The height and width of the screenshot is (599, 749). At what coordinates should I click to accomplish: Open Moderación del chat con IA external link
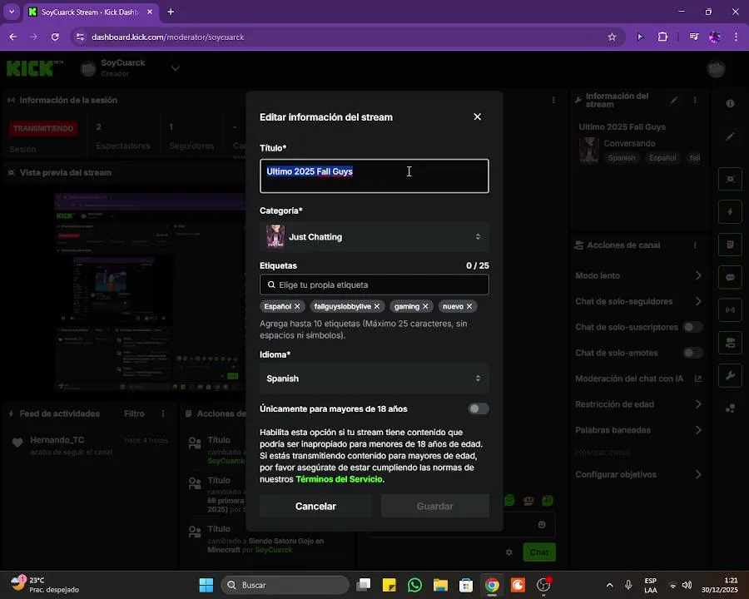(698, 379)
